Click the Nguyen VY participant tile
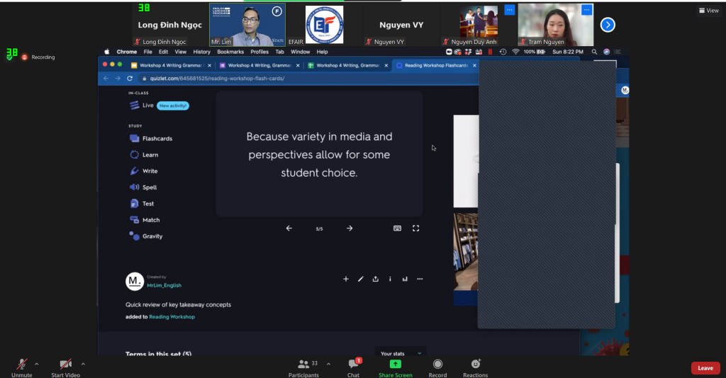Viewport: 726px width, 378px height. point(401,25)
